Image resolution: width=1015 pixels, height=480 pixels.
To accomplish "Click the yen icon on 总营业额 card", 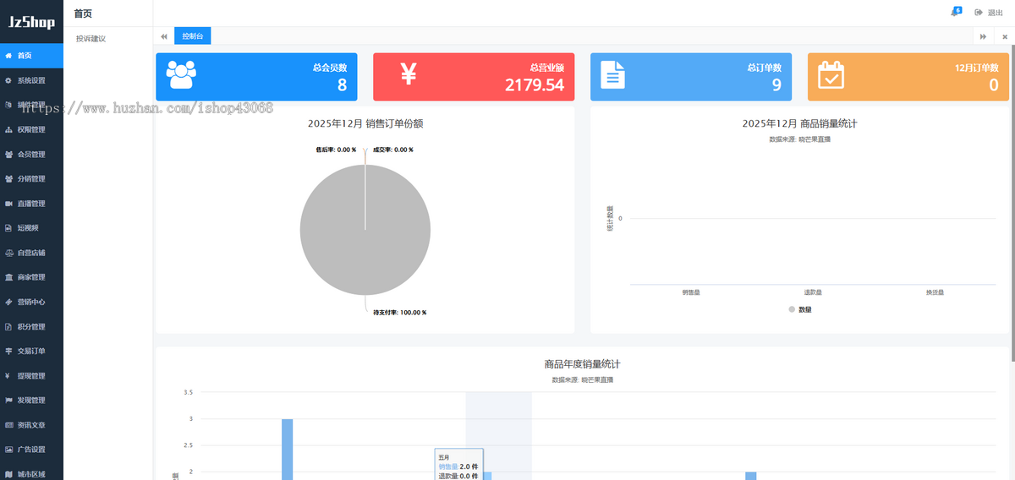I will [x=409, y=74].
